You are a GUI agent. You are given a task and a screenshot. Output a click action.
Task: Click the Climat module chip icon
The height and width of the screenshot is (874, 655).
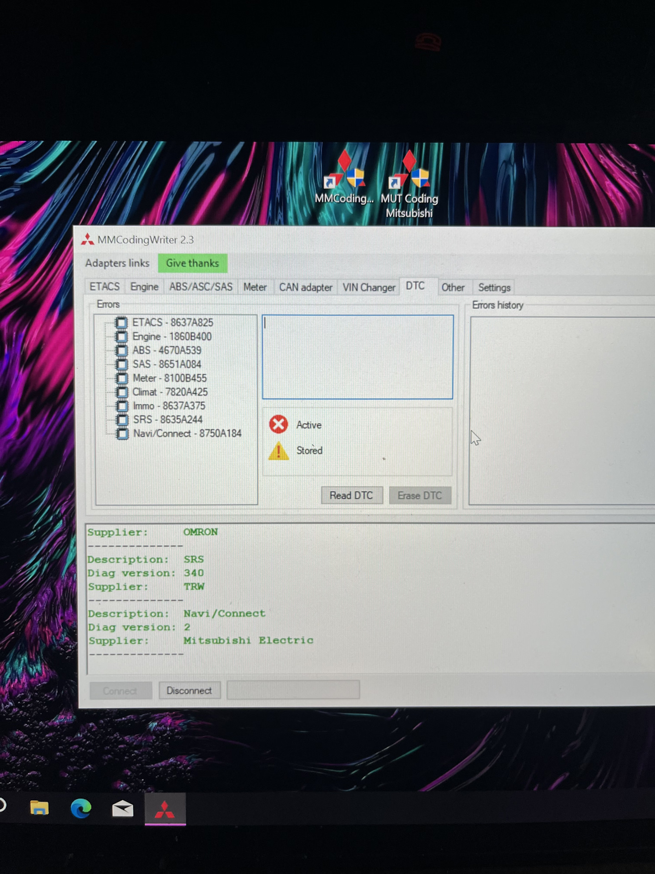(121, 392)
